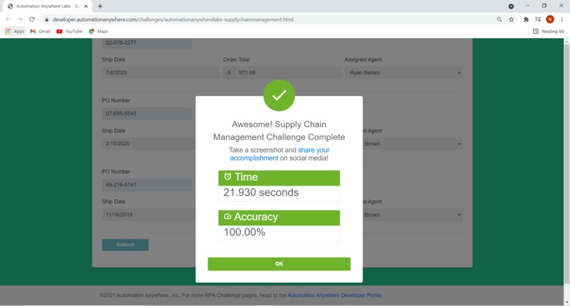Screen dimensions: 570x306
Task: Click the alarm clock icon beside Time
Action: click(x=228, y=177)
